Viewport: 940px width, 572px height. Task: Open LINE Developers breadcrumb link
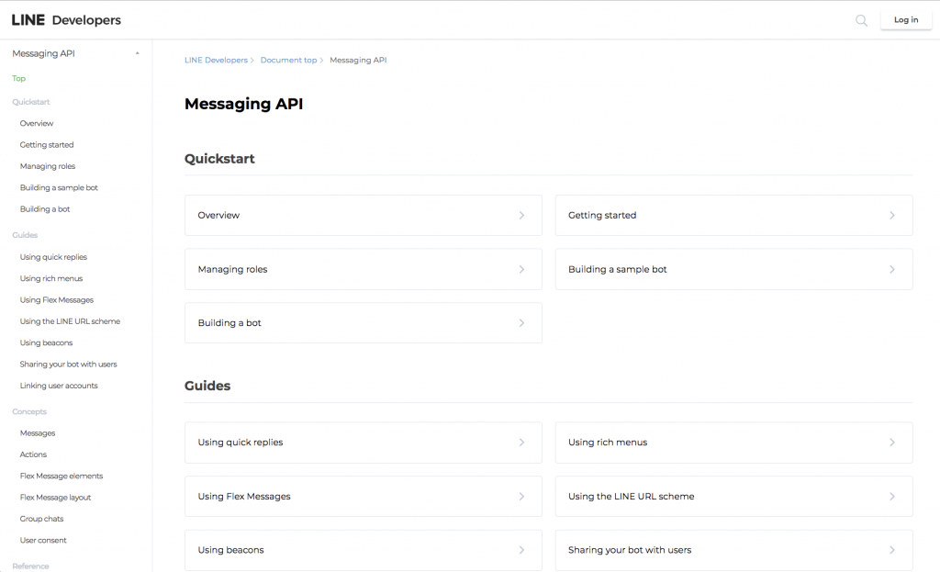point(216,61)
